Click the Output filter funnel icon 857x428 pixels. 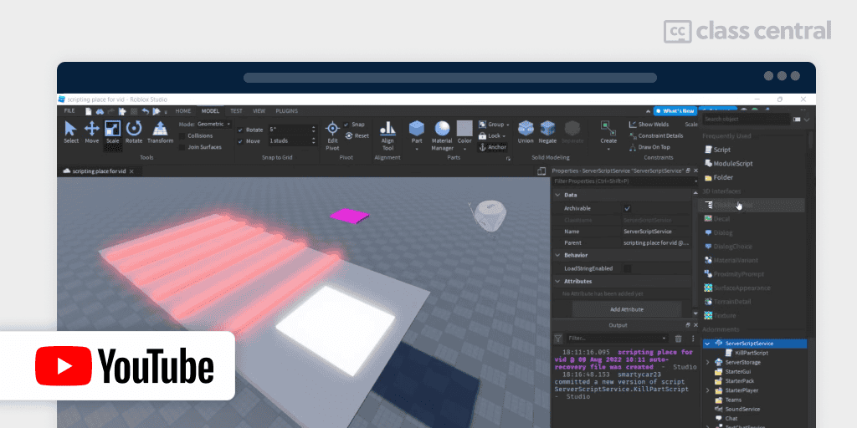(x=557, y=339)
